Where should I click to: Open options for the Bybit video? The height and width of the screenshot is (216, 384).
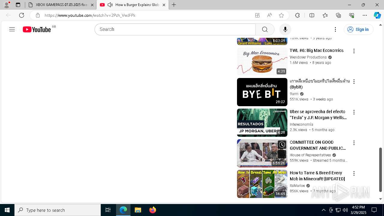click(354, 82)
